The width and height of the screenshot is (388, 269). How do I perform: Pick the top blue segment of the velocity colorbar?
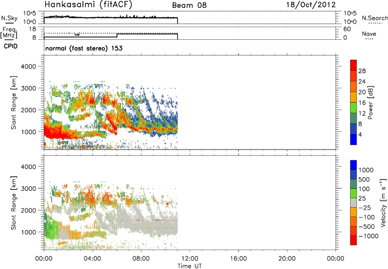[x=354, y=165]
